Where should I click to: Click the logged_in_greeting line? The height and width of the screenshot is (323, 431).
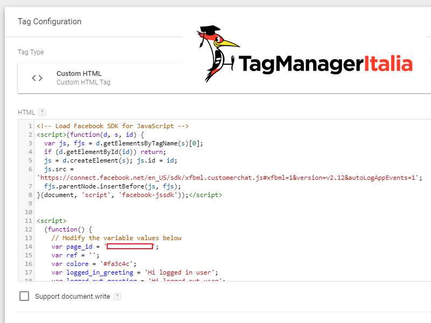(135, 272)
